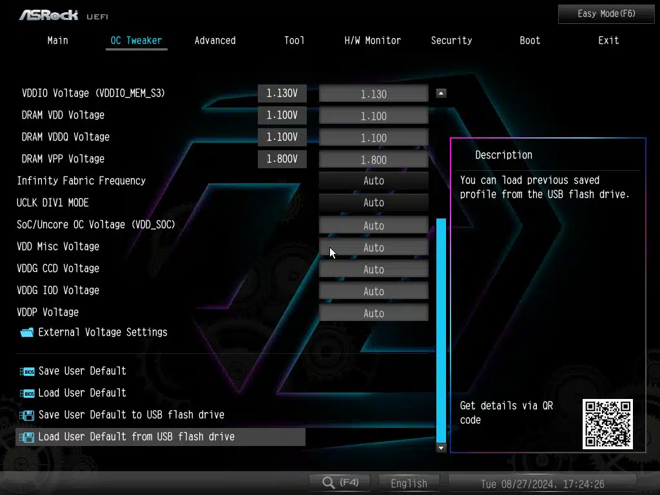Click the ASRock UEFI logo
660x495 pixels.
59,14
